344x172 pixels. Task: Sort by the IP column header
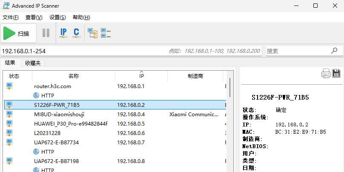coord(141,76)
